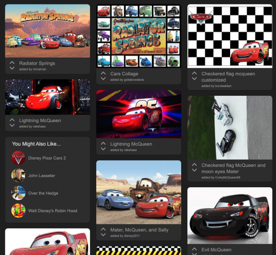Open user CorkyMcQueen68 profile link

[x=228, y=177]
